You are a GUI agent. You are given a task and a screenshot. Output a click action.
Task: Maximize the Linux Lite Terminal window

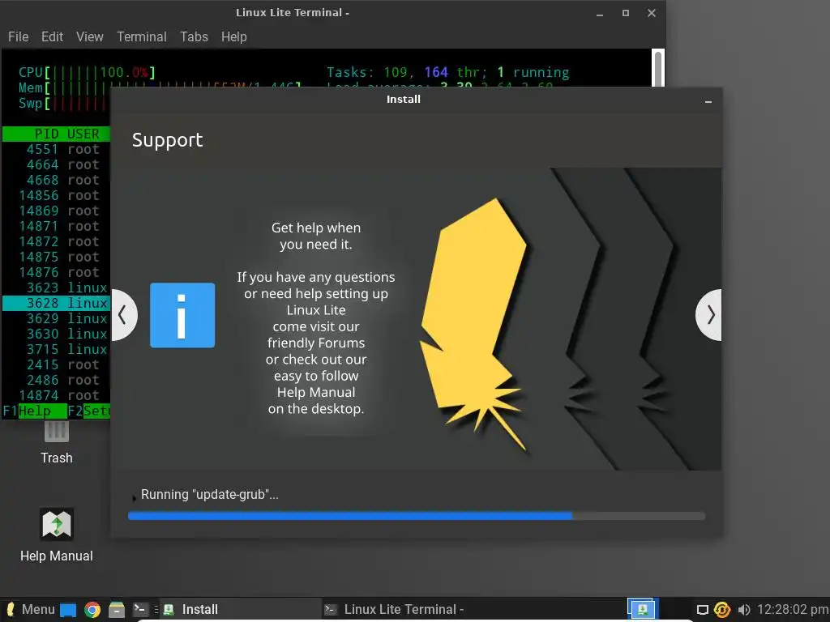click(626, 13)
